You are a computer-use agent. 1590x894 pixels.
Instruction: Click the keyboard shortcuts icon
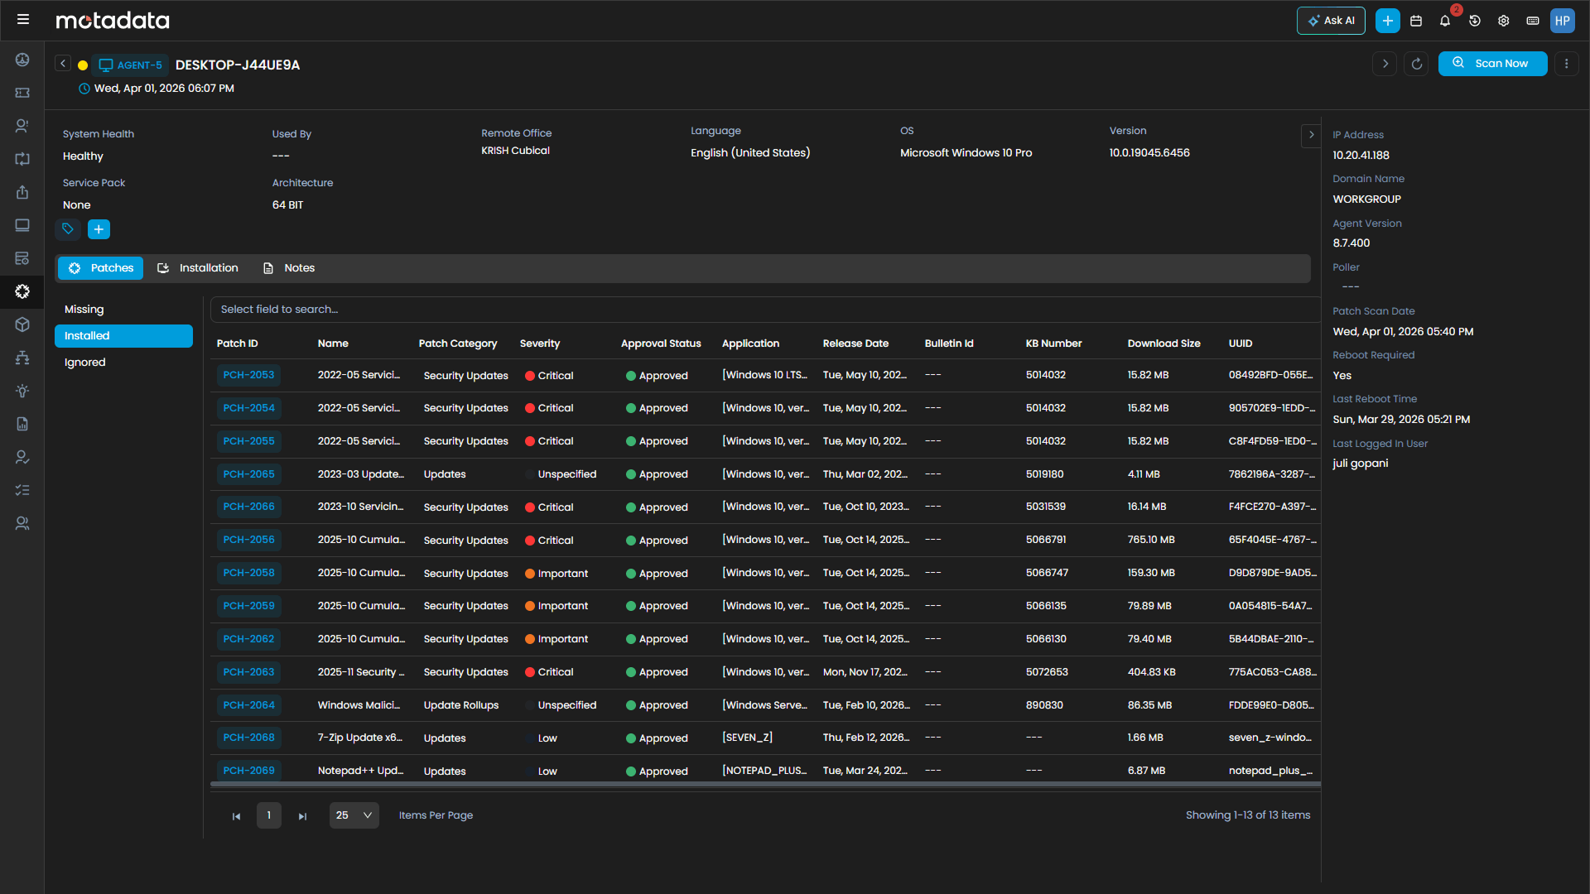(1533, 21)
